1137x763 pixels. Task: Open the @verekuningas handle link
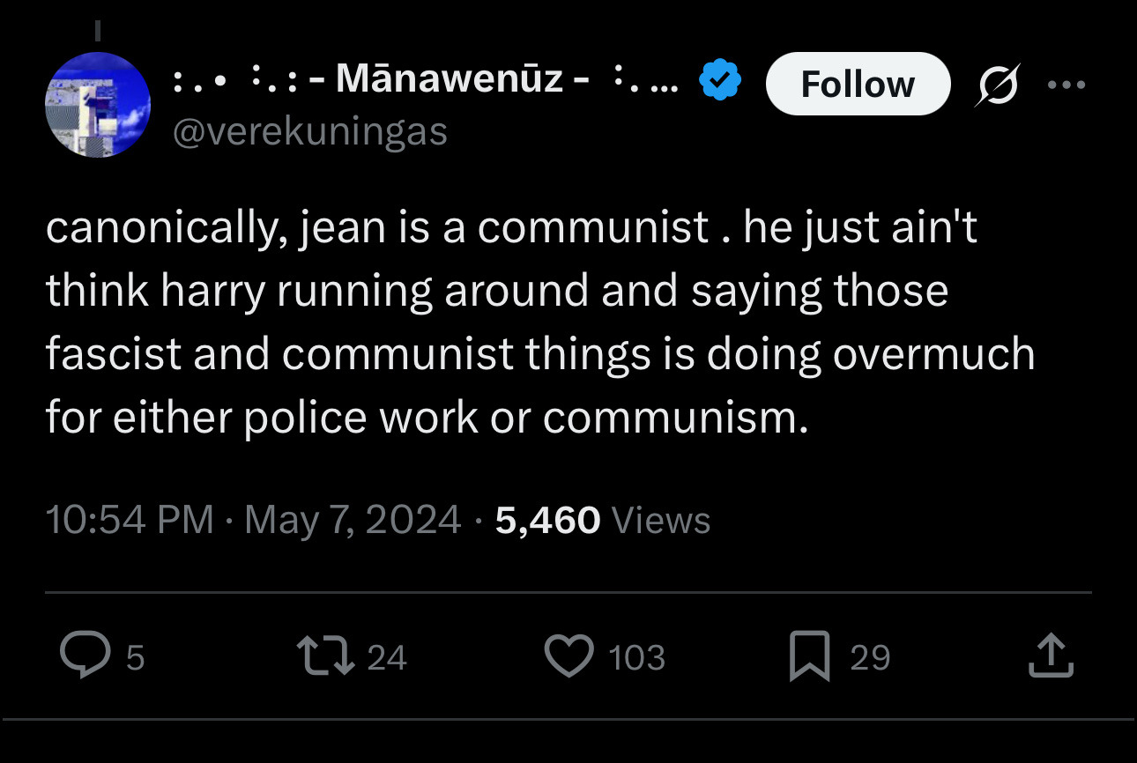pos(310,132)
